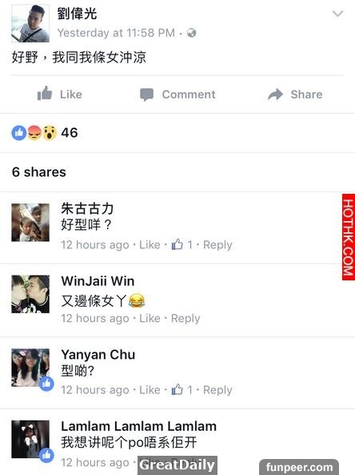
Task: Open the post options chevron menu
Action: [337, 14]
